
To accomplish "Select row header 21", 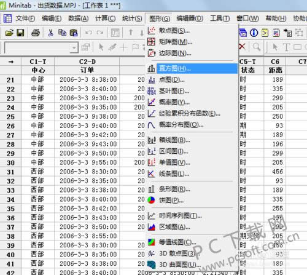I will pyautogui.click(x=10, y=79).
